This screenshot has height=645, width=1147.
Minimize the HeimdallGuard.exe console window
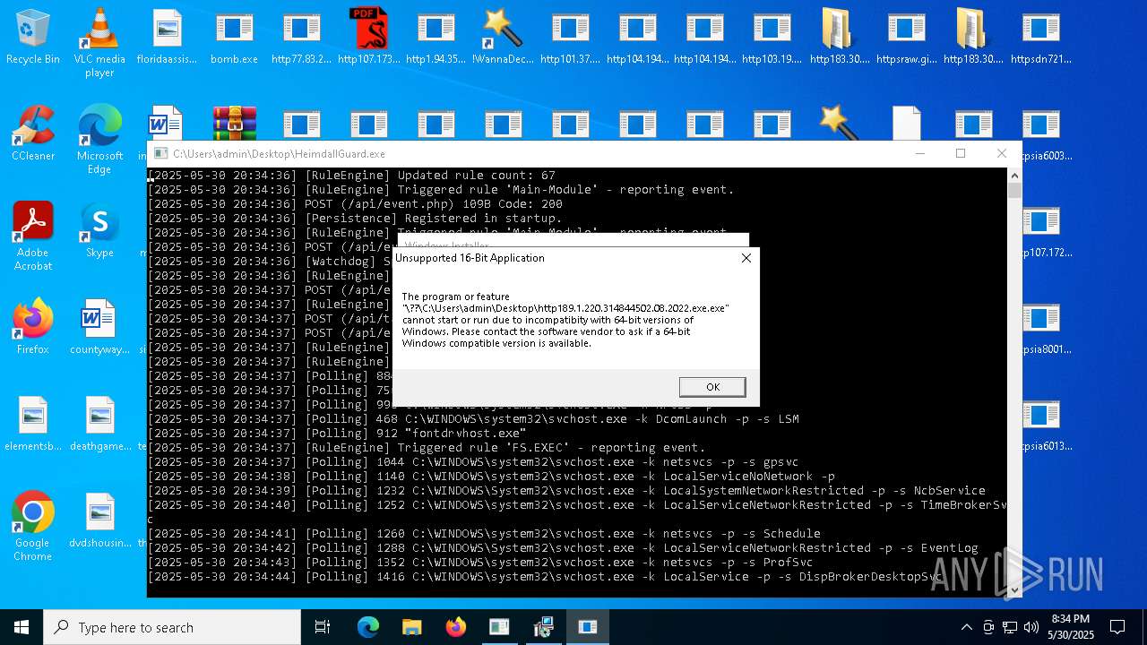pos(919,154)
